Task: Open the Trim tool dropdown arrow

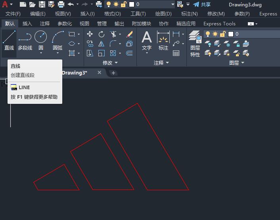Action: pos(120,34)
